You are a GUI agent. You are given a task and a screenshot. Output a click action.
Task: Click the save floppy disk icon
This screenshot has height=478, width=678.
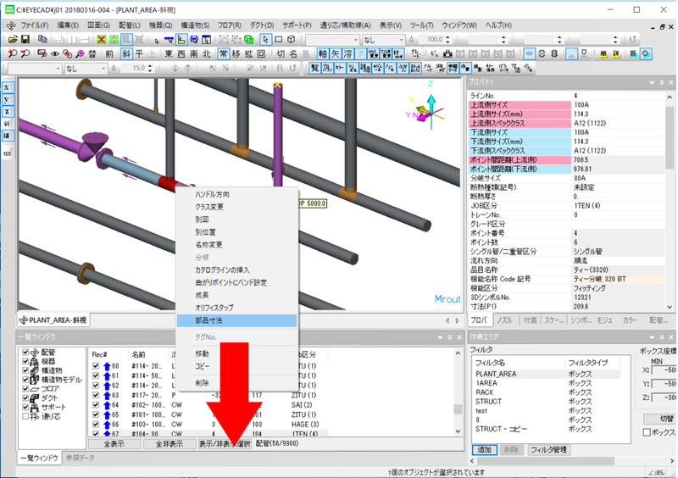pyautogui.click(x=25, y=39)
